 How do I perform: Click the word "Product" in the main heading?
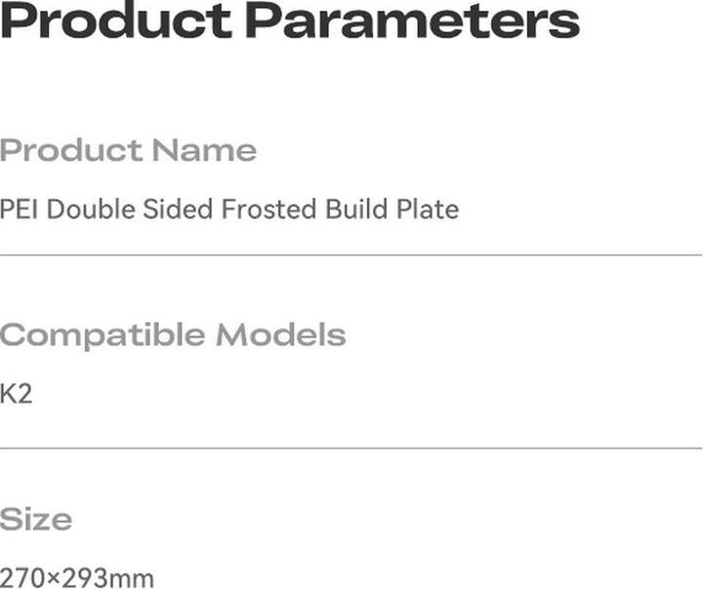tap(116, 21)
